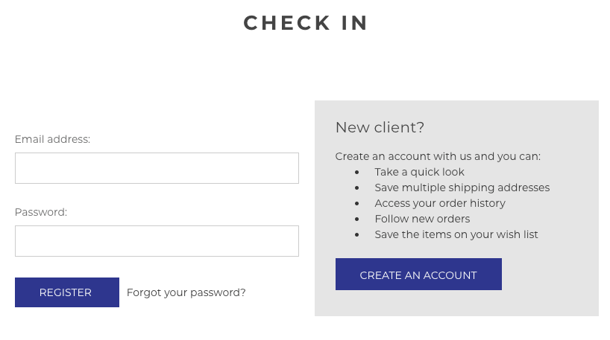Click the Access your order history item
Viewport: 610px width, 340px height.
[x=440, y=203]
